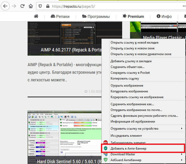Click the shield tracking protection icon
186x164 pixels.
tap(40, 6)
